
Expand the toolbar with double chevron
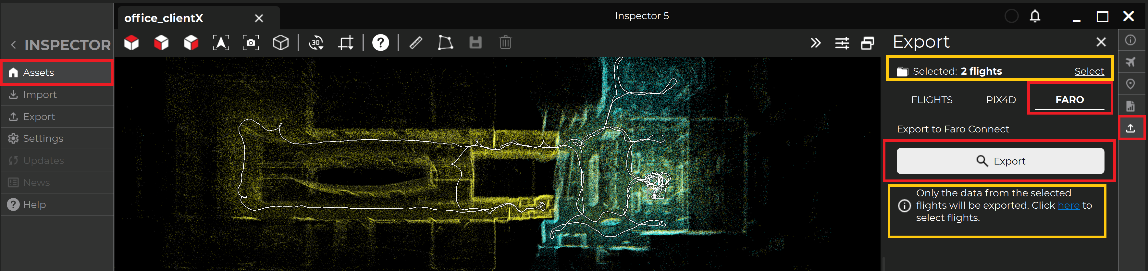pos(815,43)
